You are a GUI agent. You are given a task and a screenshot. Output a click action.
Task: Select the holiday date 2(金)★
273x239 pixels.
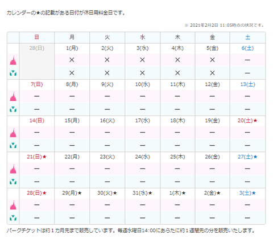coord(212,193)
